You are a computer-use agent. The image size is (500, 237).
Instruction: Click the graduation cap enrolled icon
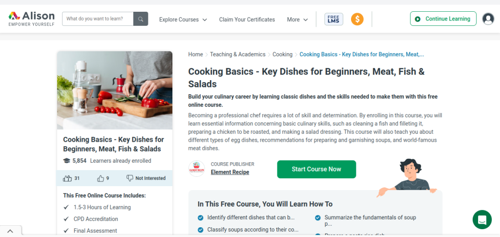tap(66, 161)
